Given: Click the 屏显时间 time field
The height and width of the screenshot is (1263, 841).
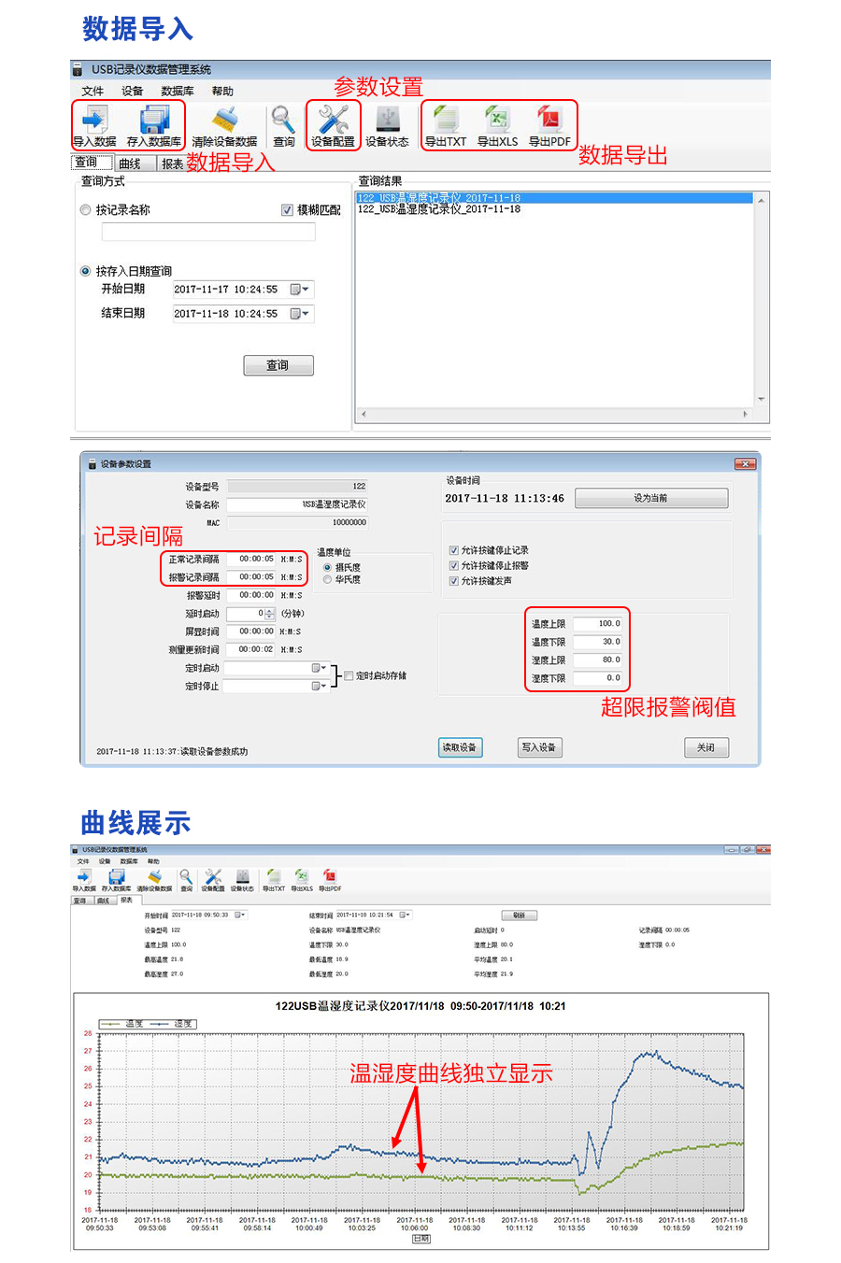Looking at the screenshot, I should pos(252,631).
